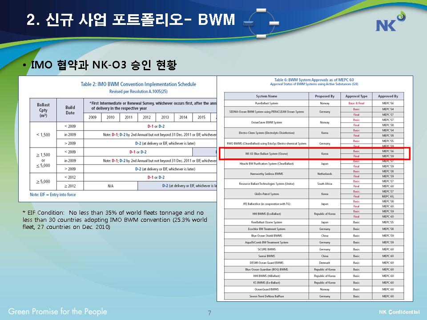Click 'Approval Status of BWM Systems using Active Substances (G9)'
Image resolution: width=427 pixels, height=320 pixels.
click(x=314, y=84)
